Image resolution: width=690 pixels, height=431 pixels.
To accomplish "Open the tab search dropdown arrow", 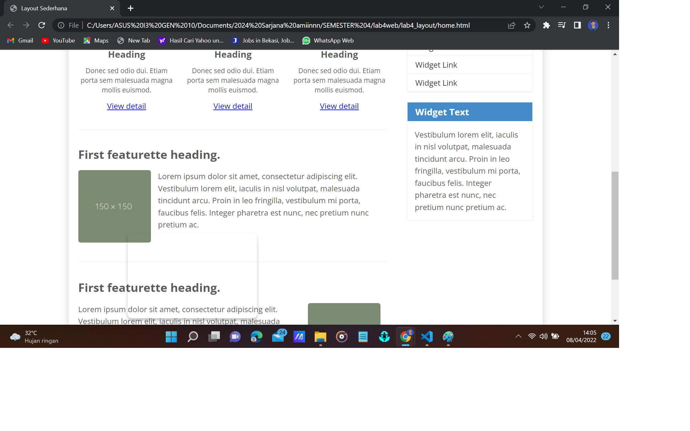I will (541, 7).
